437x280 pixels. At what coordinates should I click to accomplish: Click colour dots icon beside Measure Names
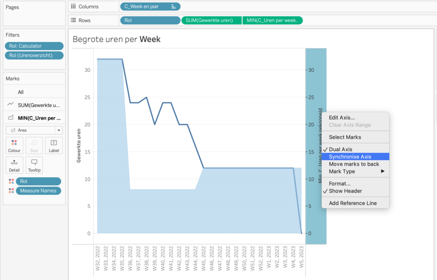coord(11,191)
